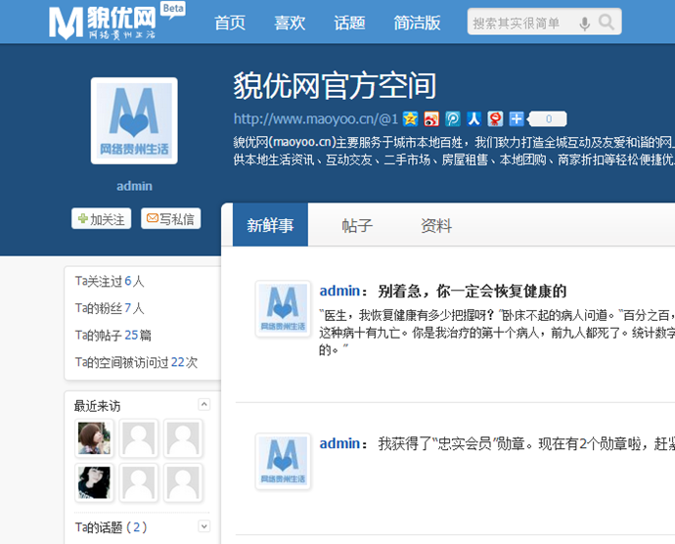Screen dimensions: 675x544
Task: Share to Sina Weibo icon
Action: tap(431, 119)
